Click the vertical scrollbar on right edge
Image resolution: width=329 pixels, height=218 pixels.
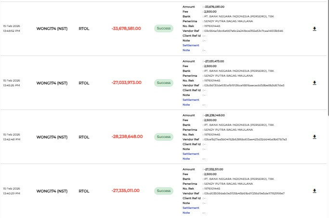point(328,58)
